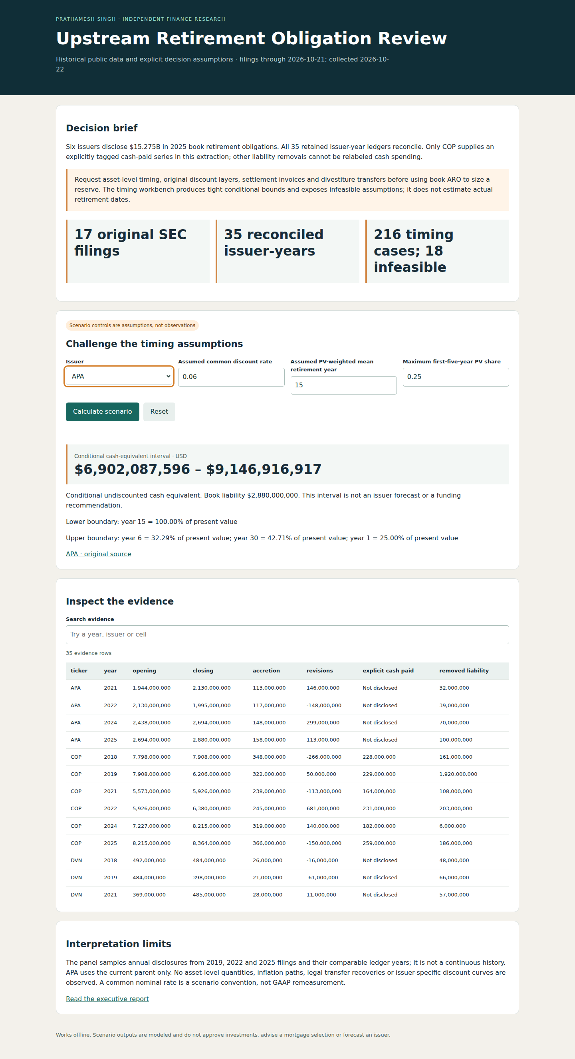This screenshot has height=1059, width=575.
Task: Click the Challenge the timing assumptions heading
Action: tap(154, 344)
